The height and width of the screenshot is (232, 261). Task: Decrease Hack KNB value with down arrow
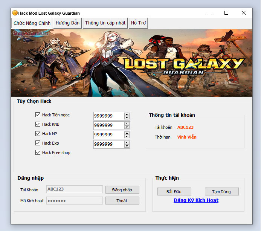click(127, 127)
